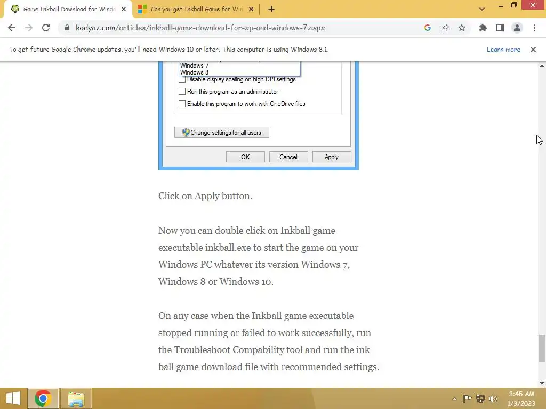The width and height of the screenshot is (546, 409).
Task: Open the Chrome profile avatar
Action: click(517, 28)
